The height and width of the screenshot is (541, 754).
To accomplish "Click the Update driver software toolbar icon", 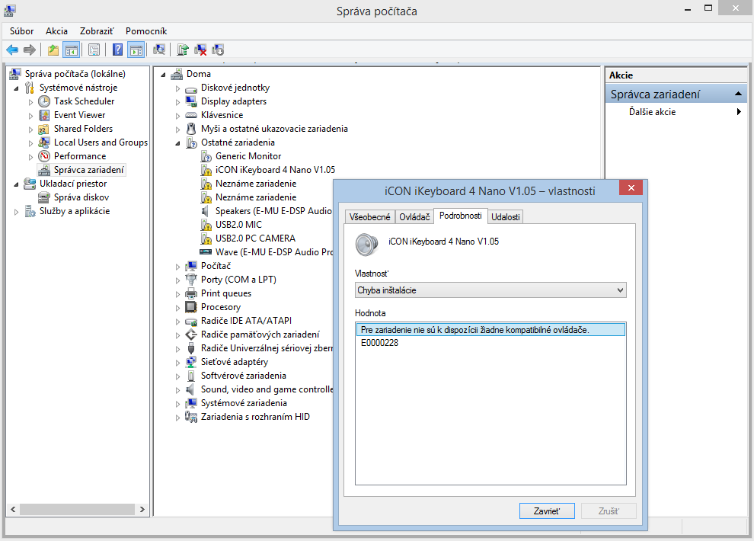I will tap(183, 50).
